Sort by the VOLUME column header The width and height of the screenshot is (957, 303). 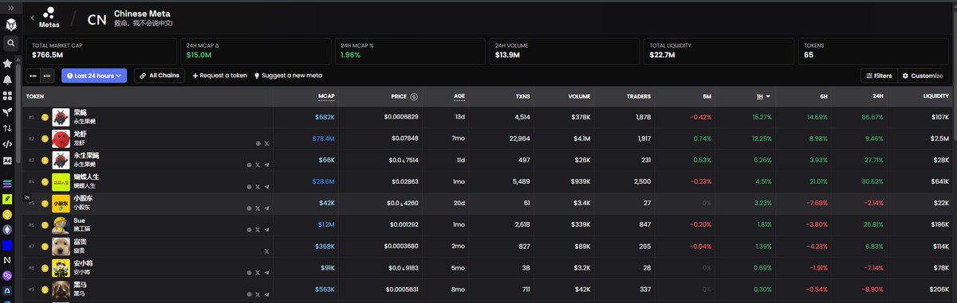(579, 96)
